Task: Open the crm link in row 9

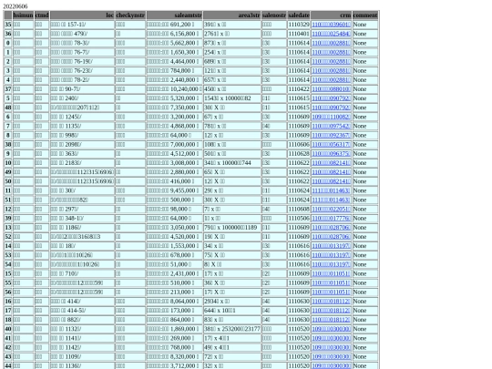Action: tap(331, 153)
